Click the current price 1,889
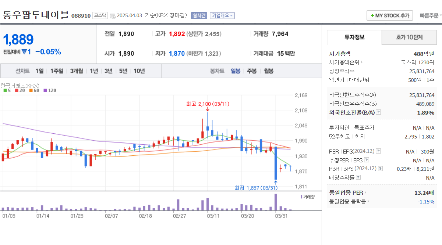The image size is (442, 245). click(x=18, y=39)
